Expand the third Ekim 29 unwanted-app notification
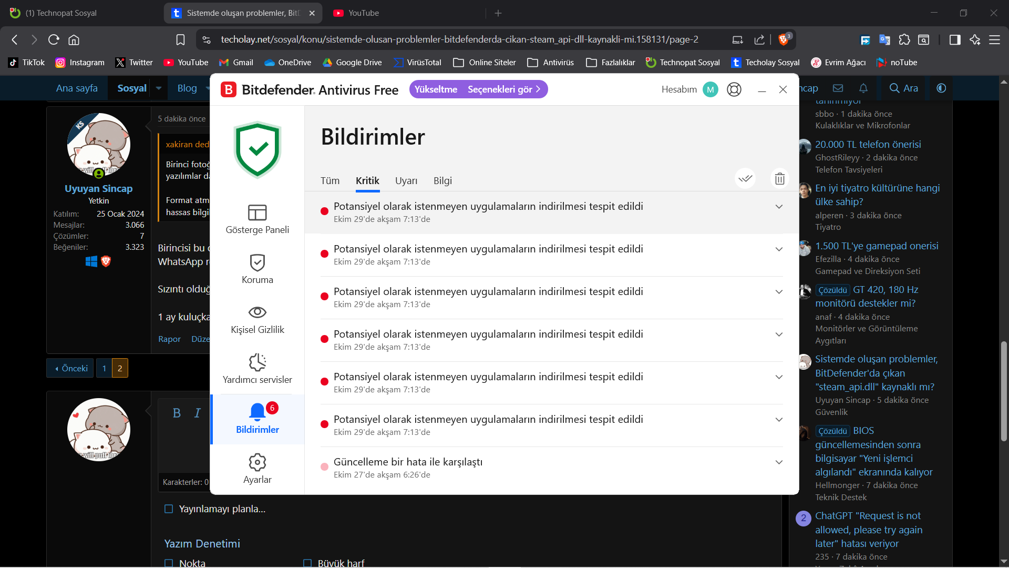The height and width of the screenshot is (568, 1009). [x=779, y=292]
